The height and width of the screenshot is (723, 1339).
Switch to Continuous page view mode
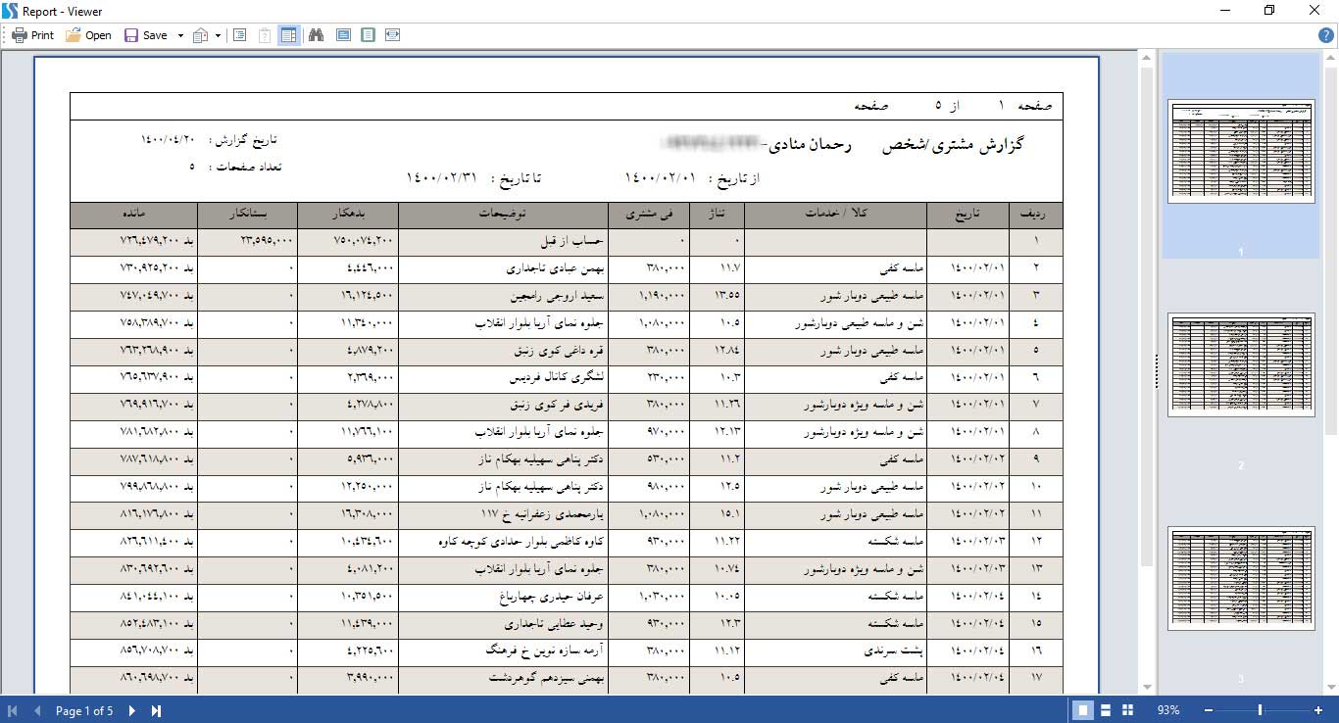coord(1105,710)
